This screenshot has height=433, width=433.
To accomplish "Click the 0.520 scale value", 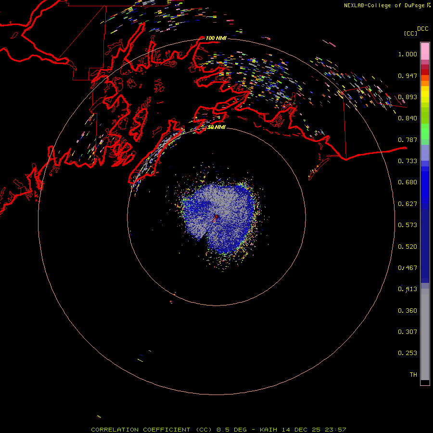I will 408,247.
